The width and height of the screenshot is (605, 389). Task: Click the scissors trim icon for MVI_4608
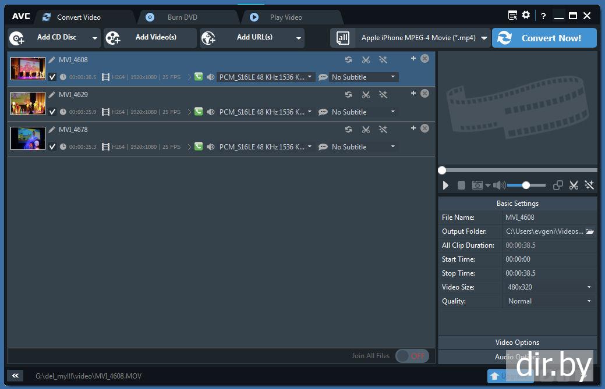(366, 59)
